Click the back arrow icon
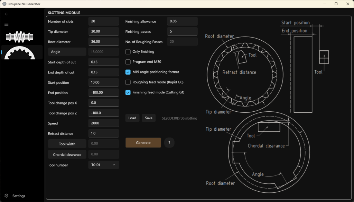Image resolution: width=354 pixels, height=202 pixels. pos(6,14)
